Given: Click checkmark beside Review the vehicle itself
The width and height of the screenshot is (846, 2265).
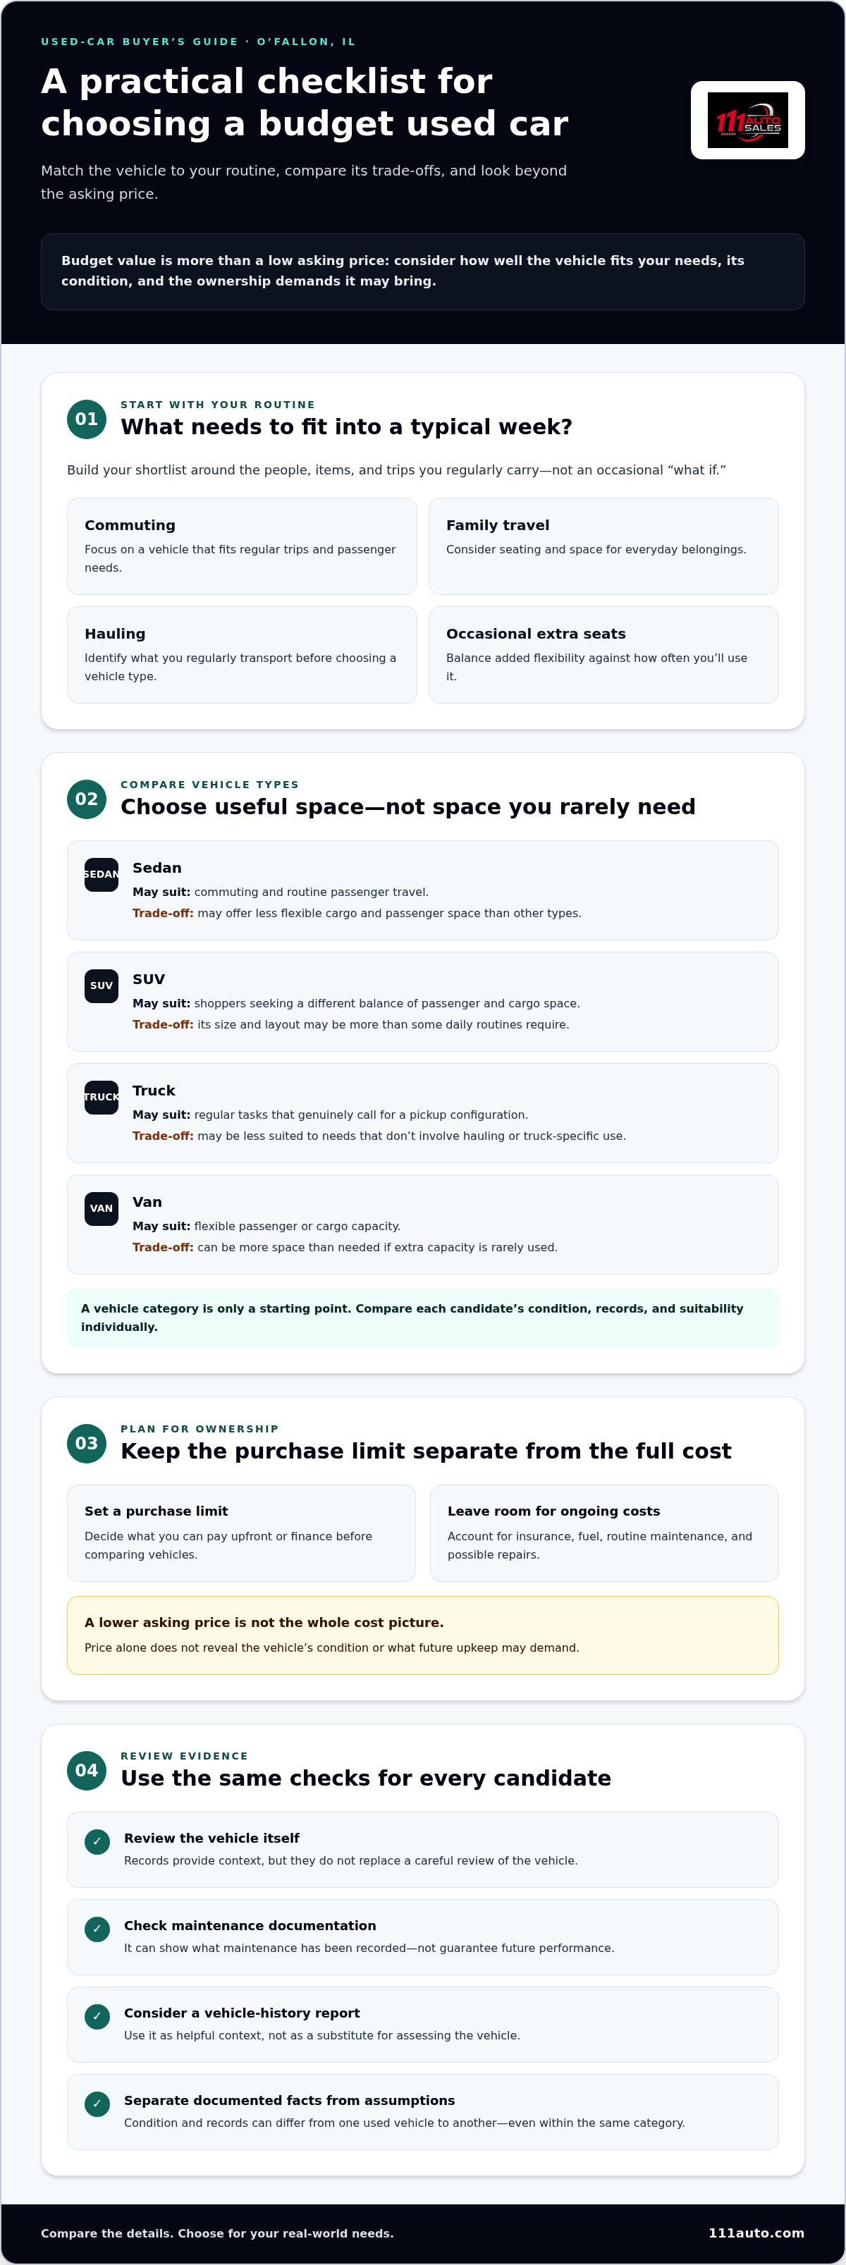Looking at the screenshot, I should pyautogui.click(x=97, y=1841).
